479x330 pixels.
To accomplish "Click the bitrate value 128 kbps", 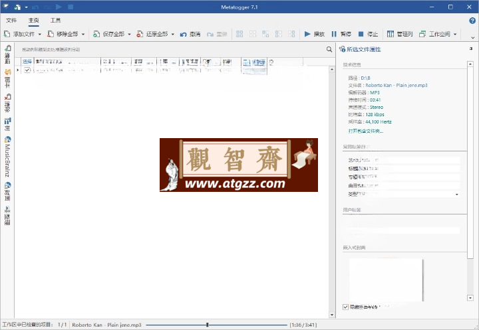I will [375, 115].
